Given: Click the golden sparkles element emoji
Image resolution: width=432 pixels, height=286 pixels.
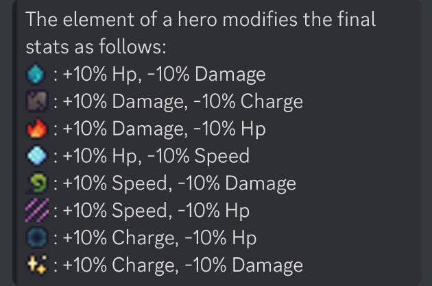Looking at the screenshot, I should (x=37, y=265).
